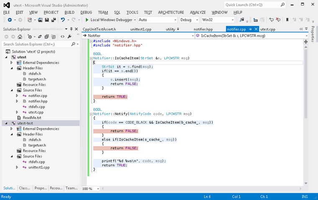Toggle the pin on notifier.cpp tab
318x200 pixels.
(x=251, y=29)
